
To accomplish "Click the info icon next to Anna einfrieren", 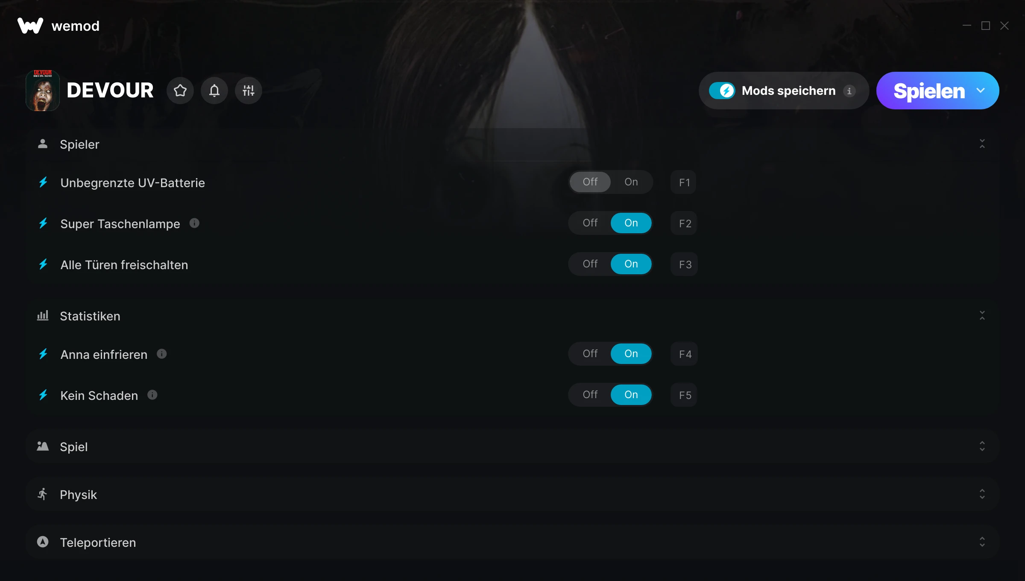I will (x=161, y=354).
